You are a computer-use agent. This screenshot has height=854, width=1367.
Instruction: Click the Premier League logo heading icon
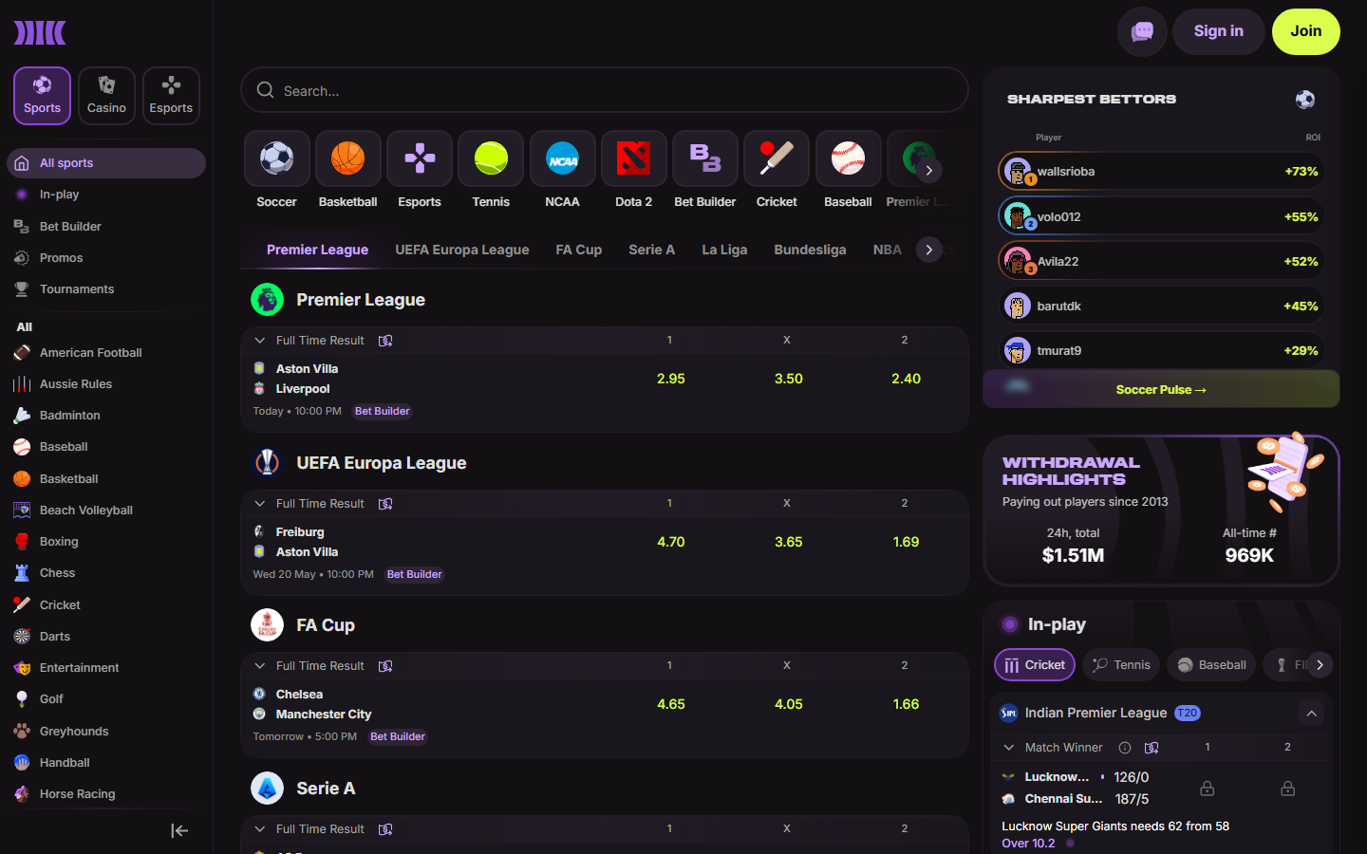coord(268,300)
